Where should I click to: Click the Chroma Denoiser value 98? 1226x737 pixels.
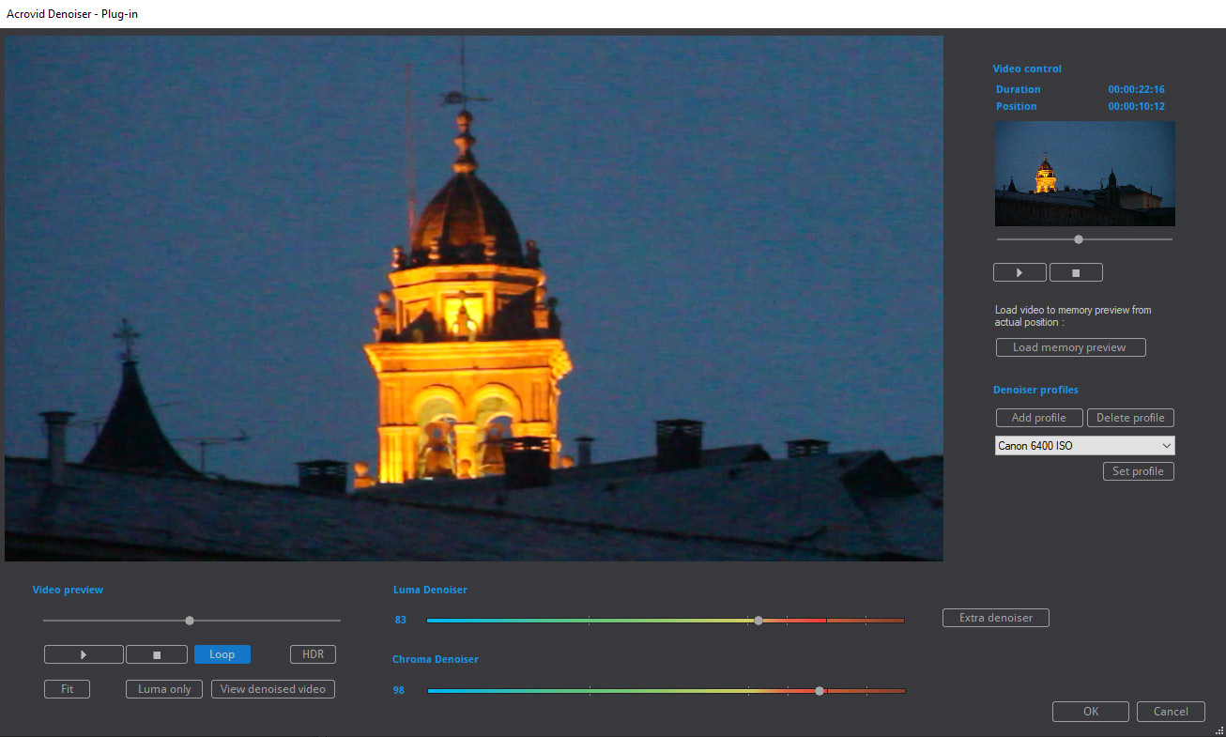(x=399, y=690)
